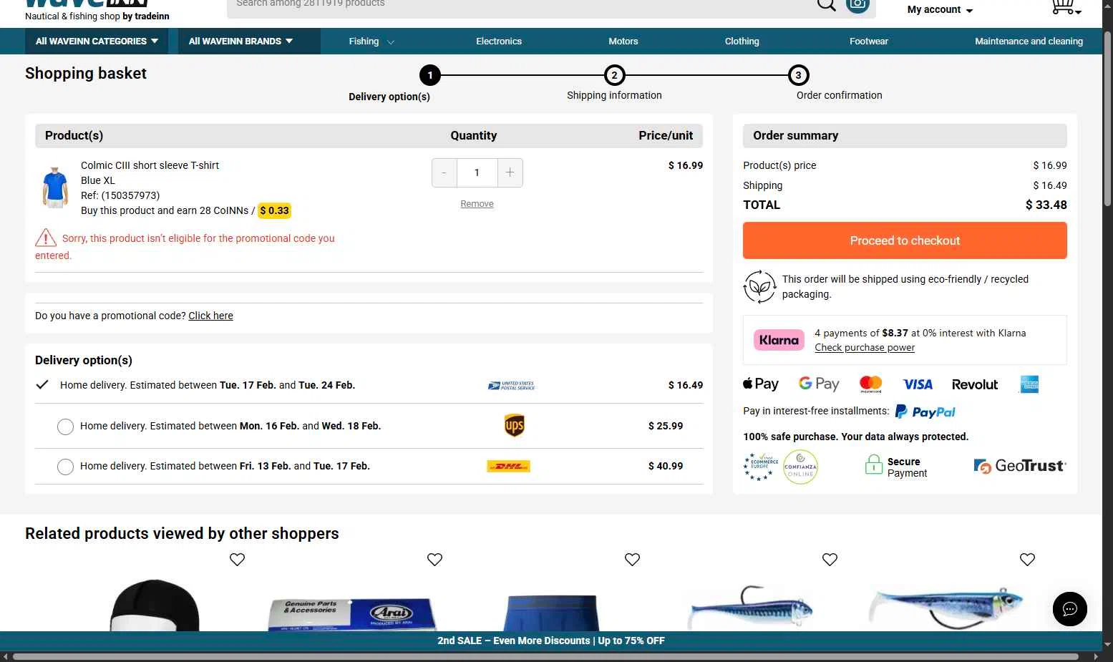Open the live chat bubble icon

[1069, 609]
